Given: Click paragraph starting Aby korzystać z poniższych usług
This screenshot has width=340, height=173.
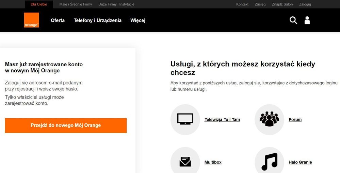Looking at the screenshot, I should point(254,86).
